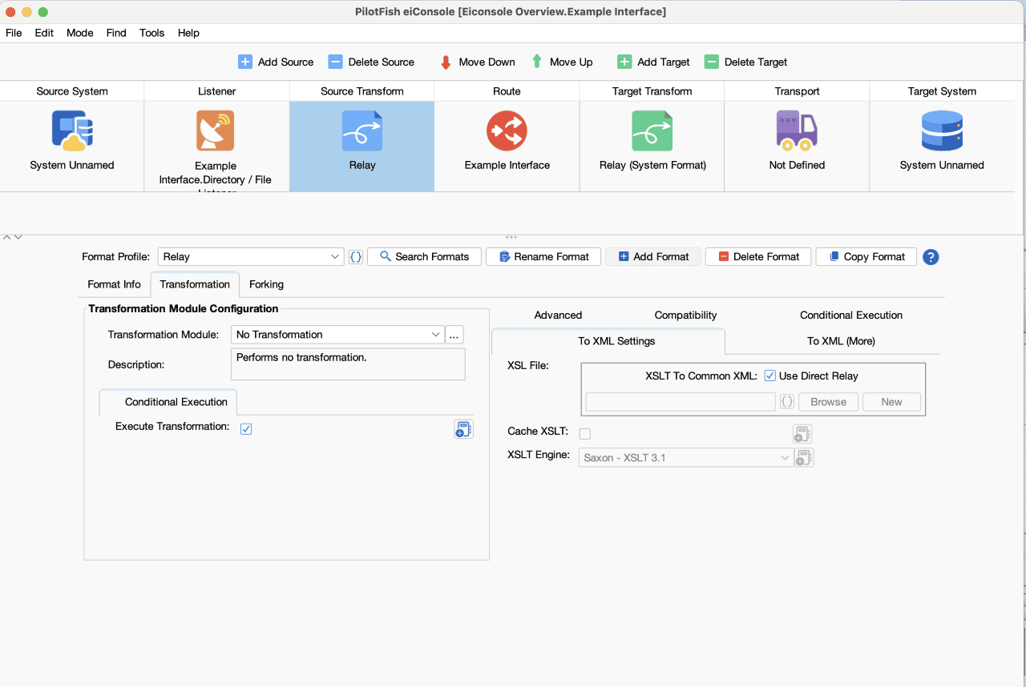
Task: Select the Target System database icon
Action: tap(942, 131)
